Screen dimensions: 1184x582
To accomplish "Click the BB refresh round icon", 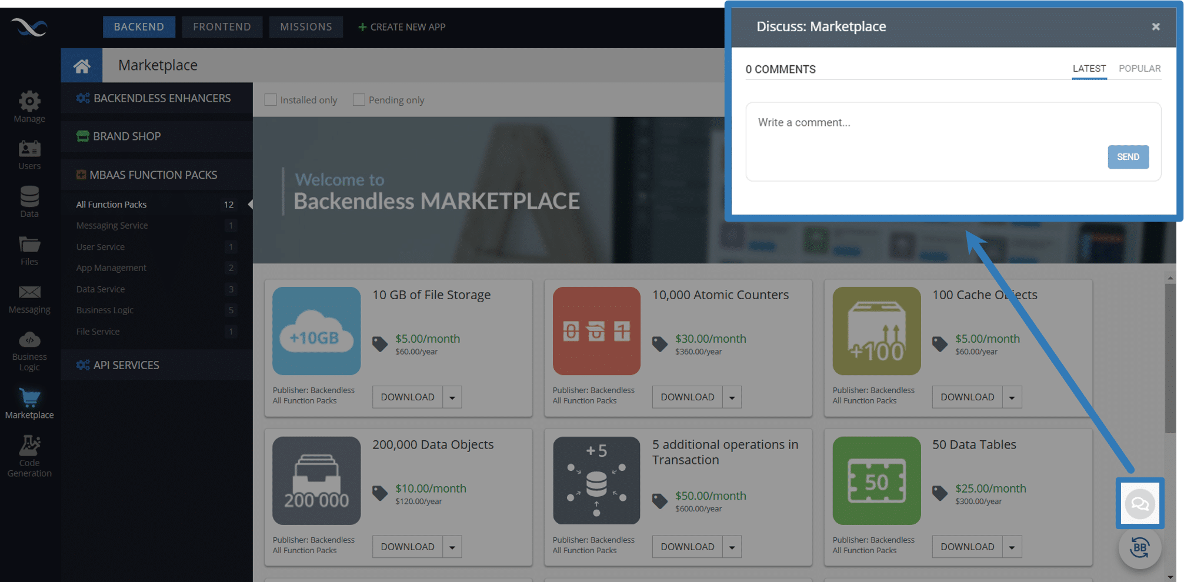I will 1140,548.
